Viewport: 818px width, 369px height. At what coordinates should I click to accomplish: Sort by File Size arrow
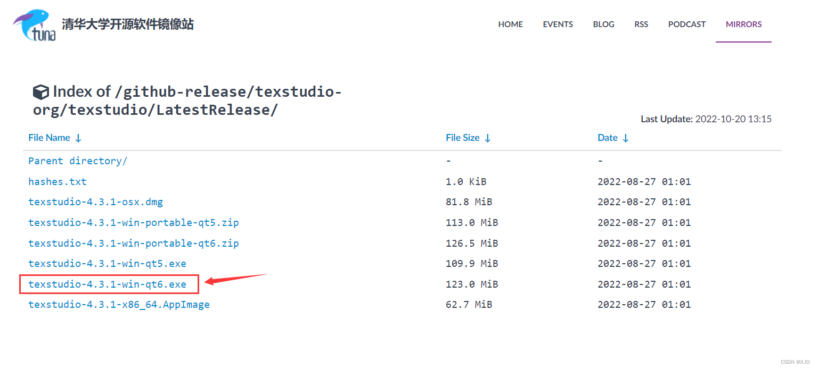coord(487,138)
